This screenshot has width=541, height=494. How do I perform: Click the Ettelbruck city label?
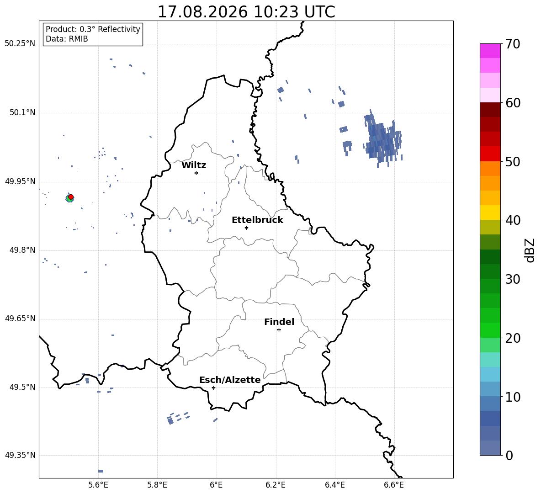click(257, 220)
